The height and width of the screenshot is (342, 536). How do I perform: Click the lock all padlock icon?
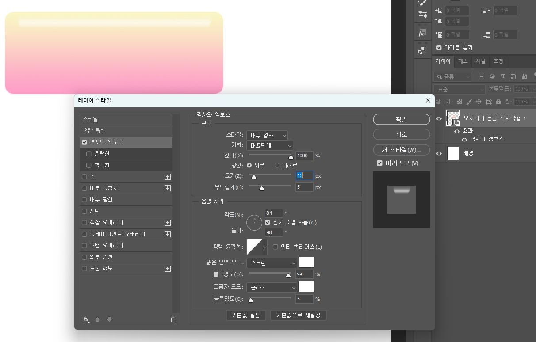[x=498, y=102]
